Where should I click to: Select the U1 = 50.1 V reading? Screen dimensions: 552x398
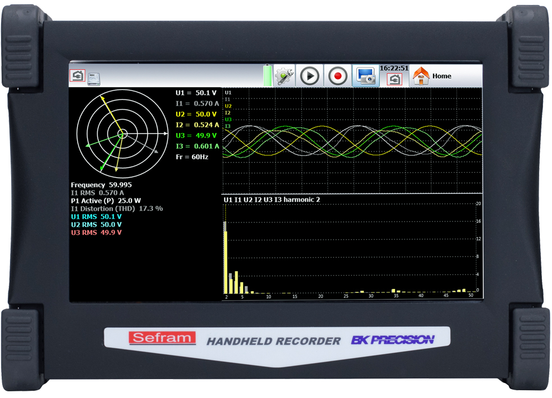tap(196, 93)
